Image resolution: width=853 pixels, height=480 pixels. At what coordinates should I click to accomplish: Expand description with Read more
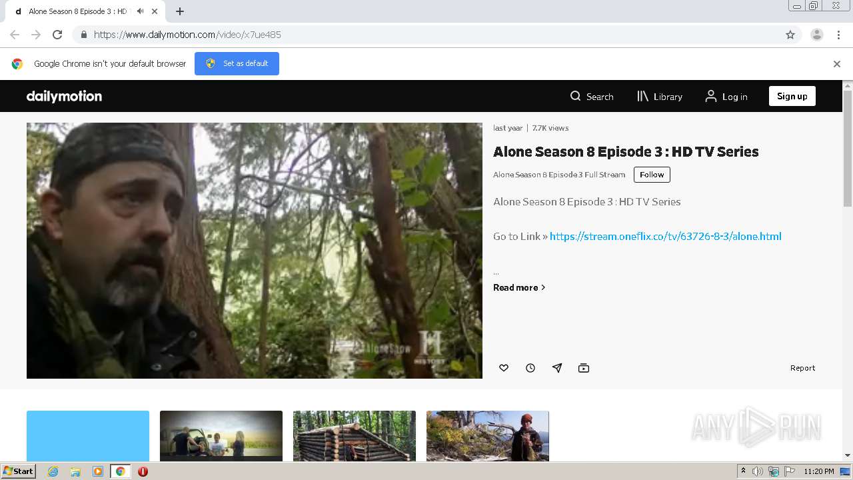[519, 287]
